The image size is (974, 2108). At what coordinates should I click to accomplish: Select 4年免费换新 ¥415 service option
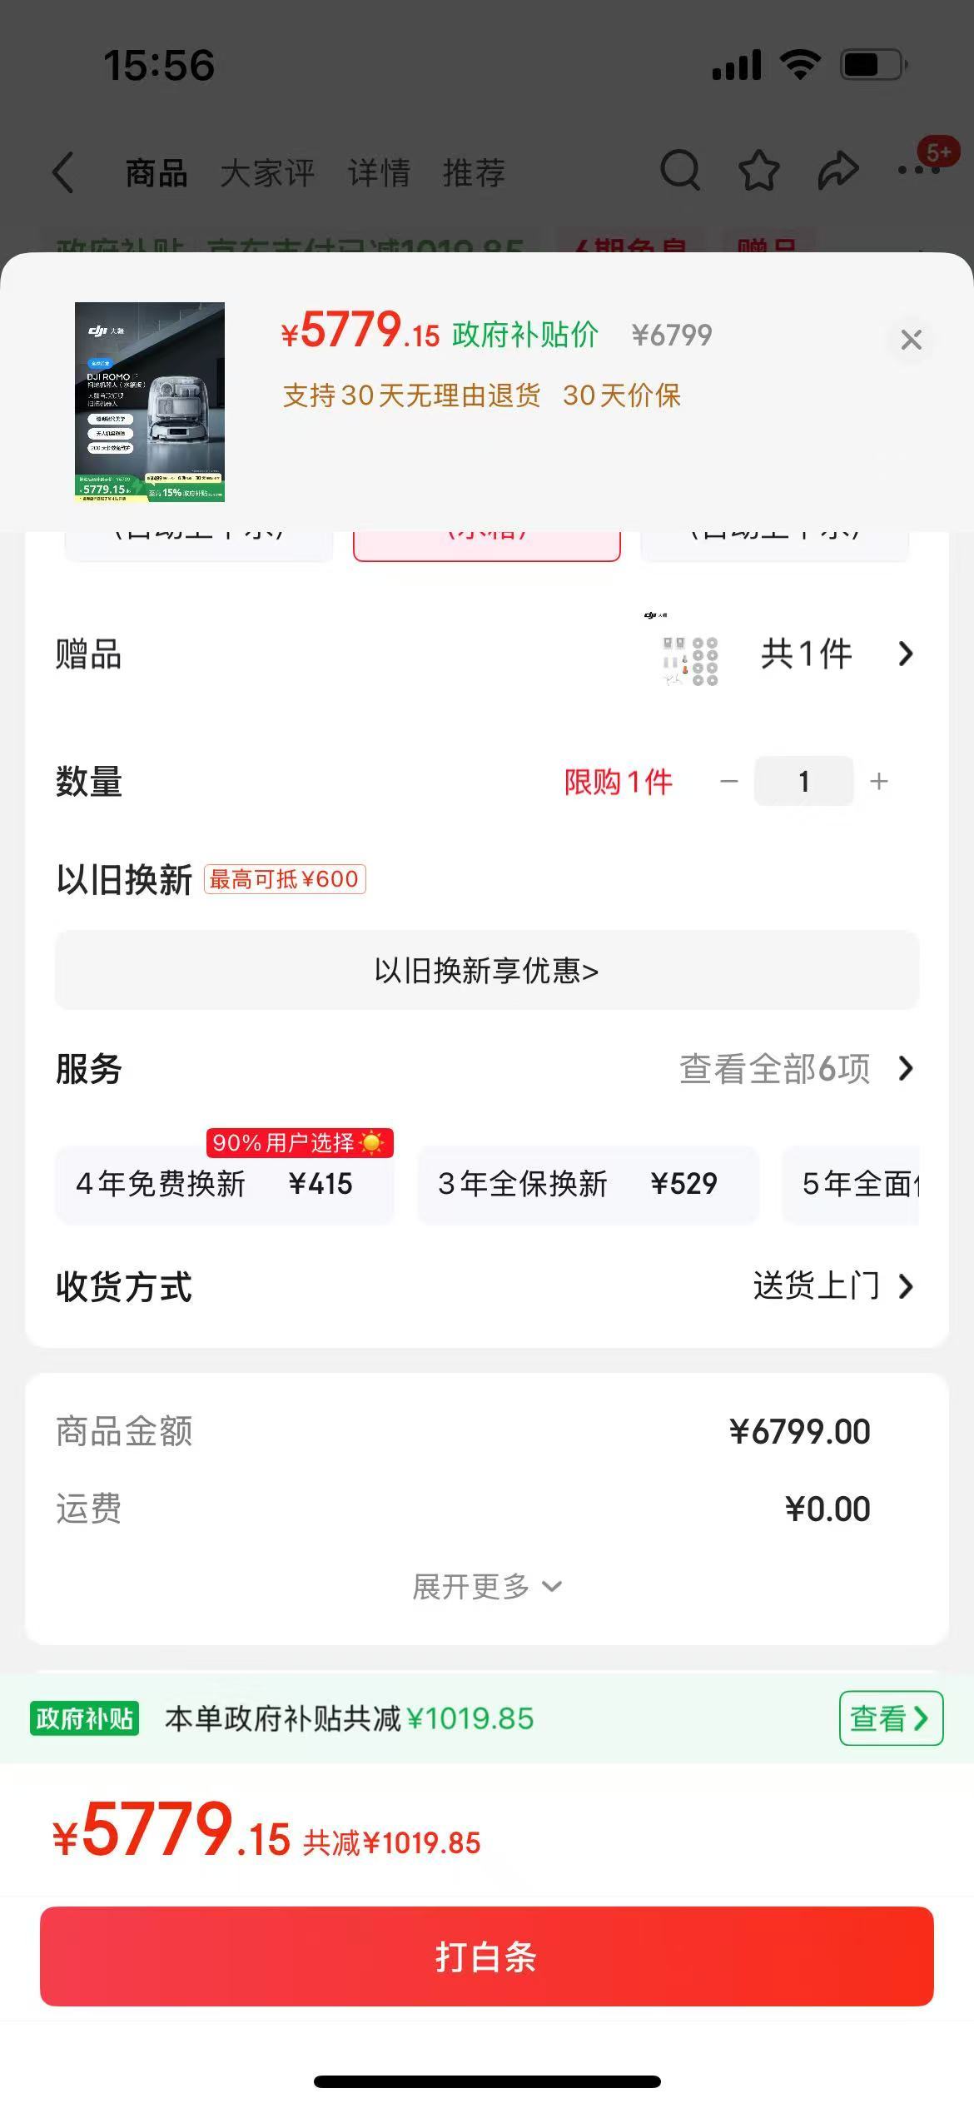point(225,1184)
